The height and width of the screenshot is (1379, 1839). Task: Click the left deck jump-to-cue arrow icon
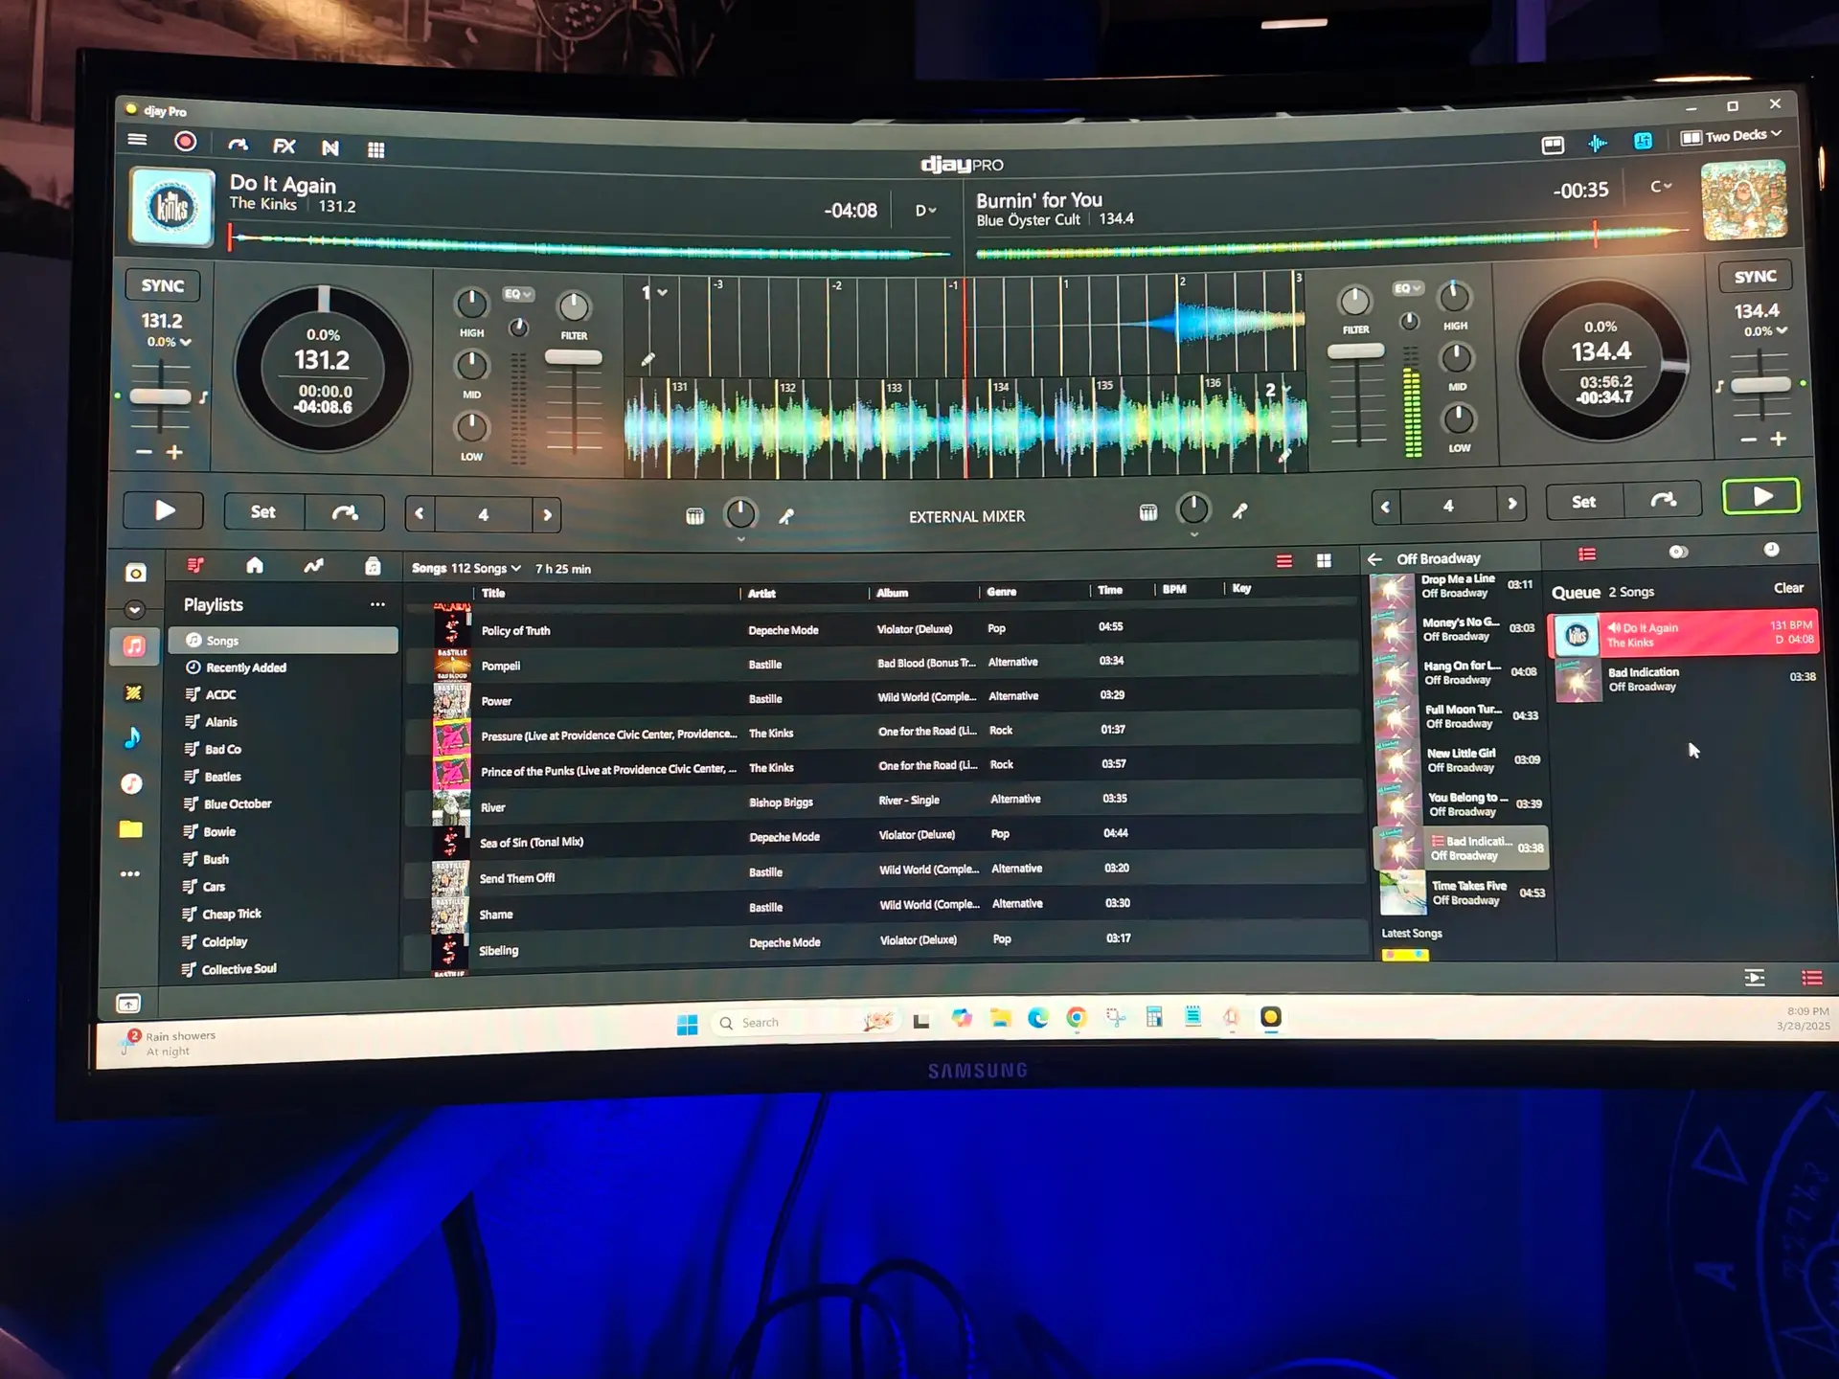pyautogui.click(x=345, y=513)
